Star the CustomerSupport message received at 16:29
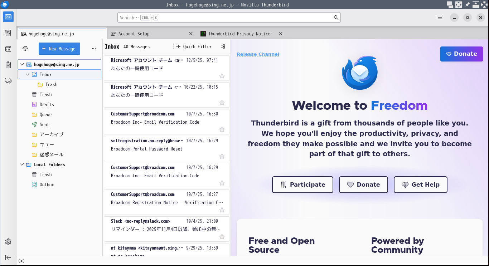Screen dimensions: 489x266 coord(222,183)
